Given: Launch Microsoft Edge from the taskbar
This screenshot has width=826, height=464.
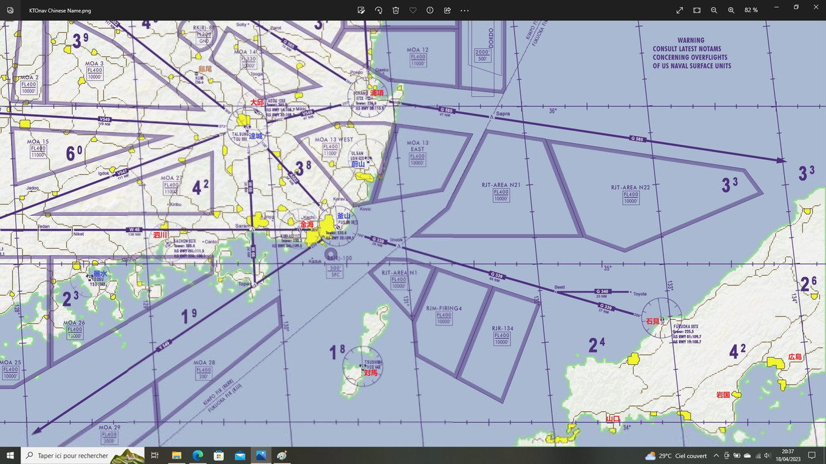Looking at the screenshot, I should (197, 456).
